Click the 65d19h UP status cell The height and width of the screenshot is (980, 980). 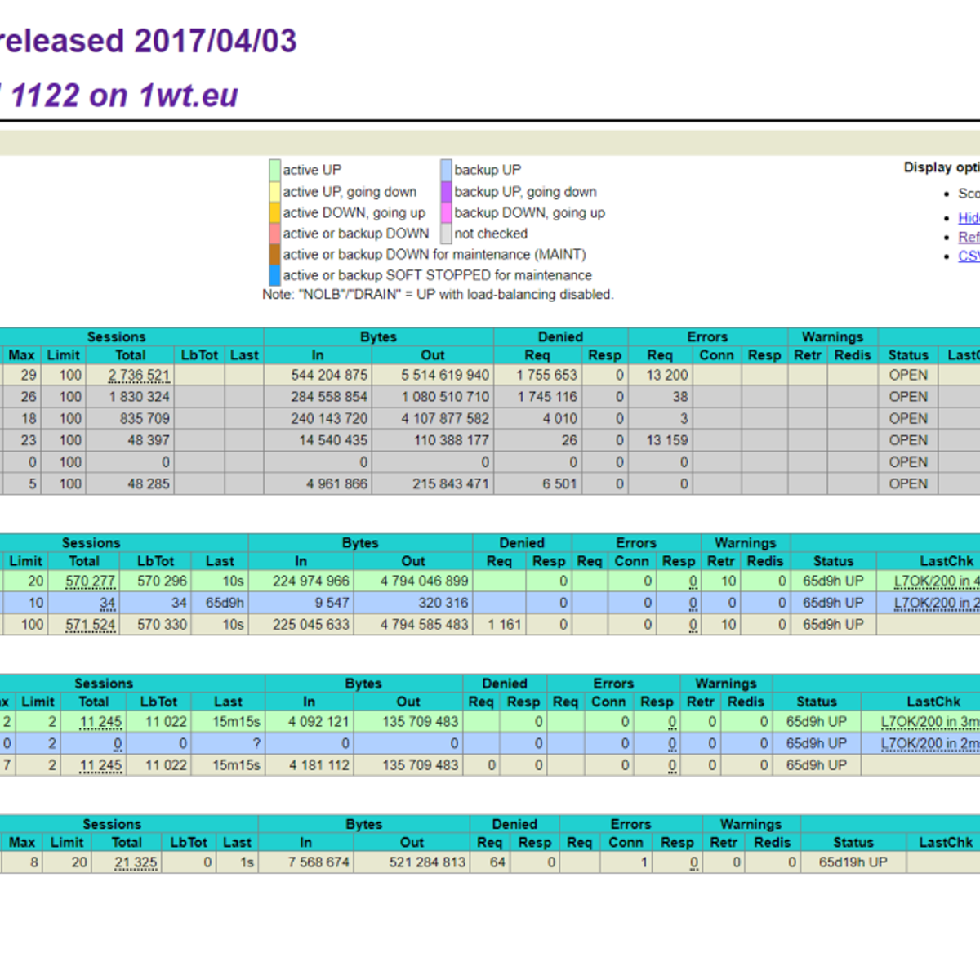point(853,862)
